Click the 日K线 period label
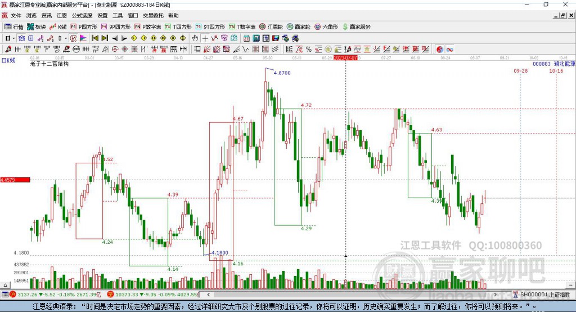576x312 pixels. 8,60
